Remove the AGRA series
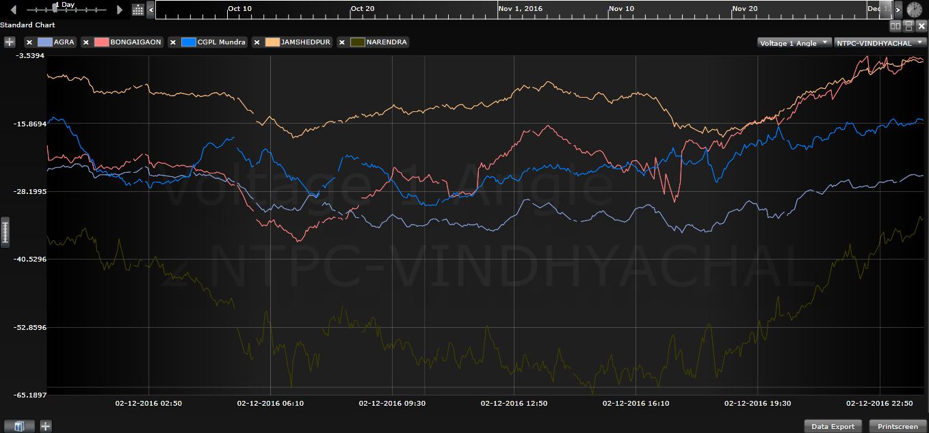Image resolution: width=929 pixels, height=433 pixels. click(x=29, y=42)
